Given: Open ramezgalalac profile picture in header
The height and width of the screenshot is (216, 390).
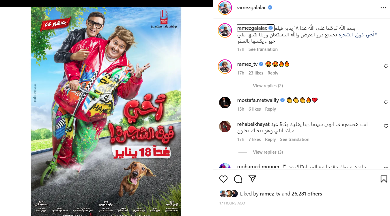Looking at the screenshot, I should [225, 8].
